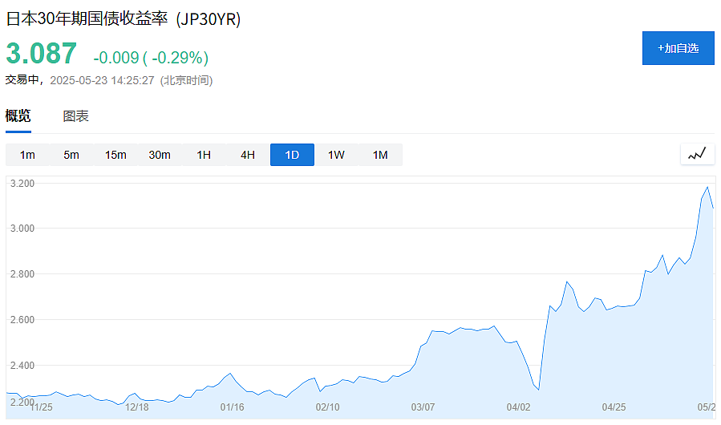
Task: Click the -0.009 (-0.29%) change text
Action: [x=151, y=58]
